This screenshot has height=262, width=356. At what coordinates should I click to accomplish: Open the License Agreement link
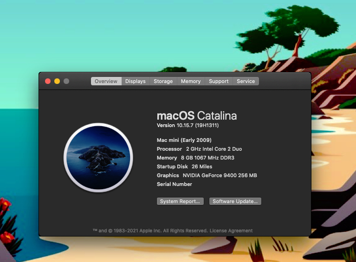point(231,230)
